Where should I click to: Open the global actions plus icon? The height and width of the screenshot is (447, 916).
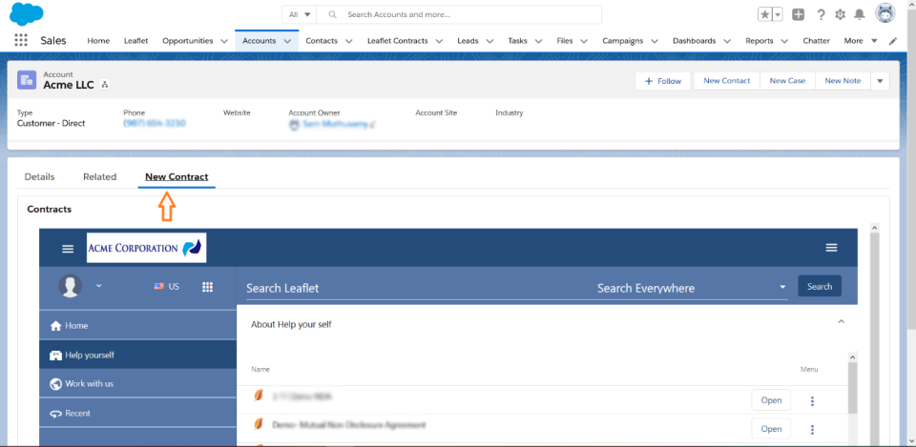click(798, 14)
